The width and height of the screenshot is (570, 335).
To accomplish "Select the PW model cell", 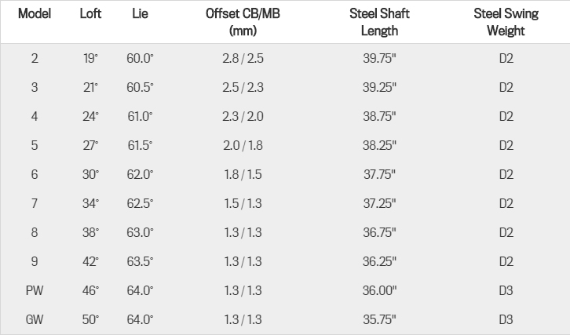I will (35, 290).
